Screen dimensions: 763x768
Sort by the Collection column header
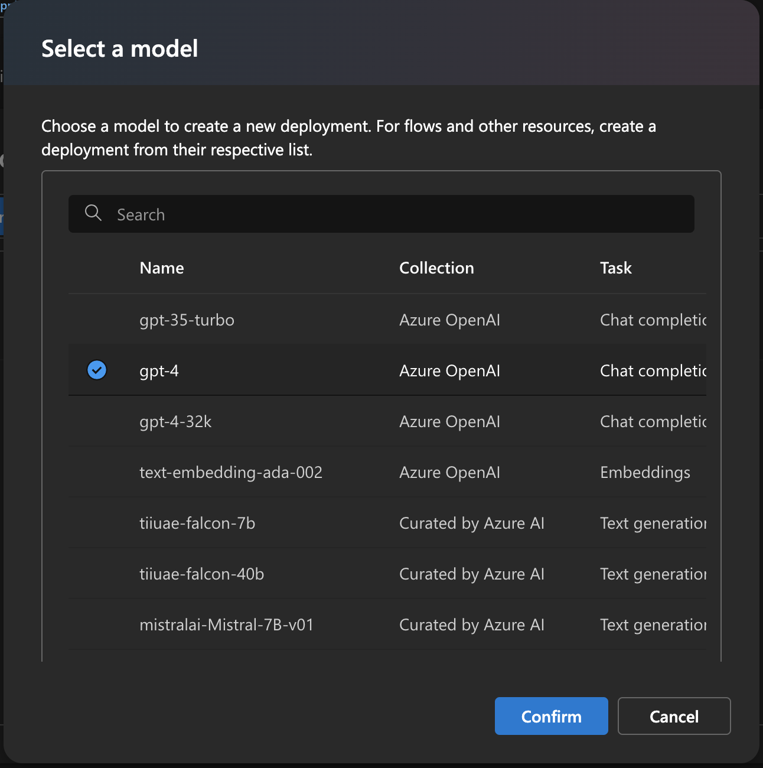point(436,268)
